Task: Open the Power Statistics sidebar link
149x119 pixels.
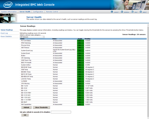Action: [x=6, y=37]
